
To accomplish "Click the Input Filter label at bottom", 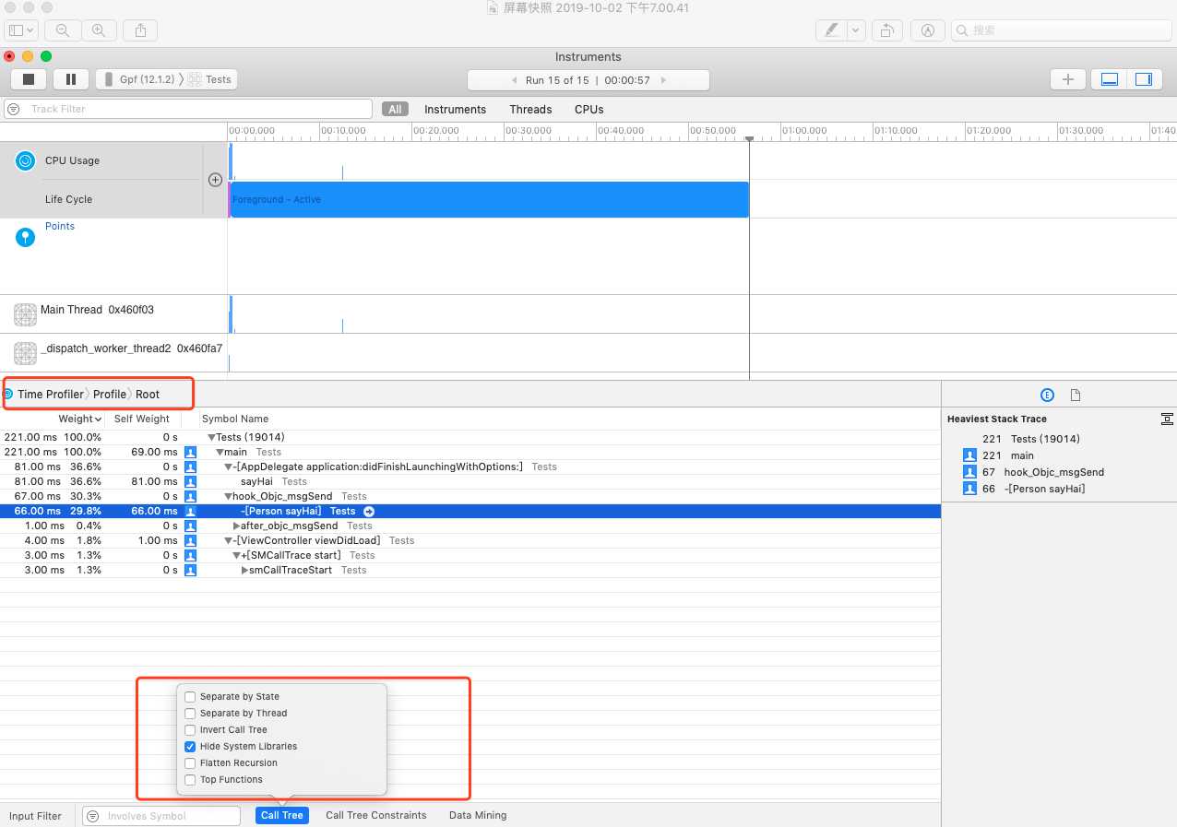I will (x=35, y=816).
